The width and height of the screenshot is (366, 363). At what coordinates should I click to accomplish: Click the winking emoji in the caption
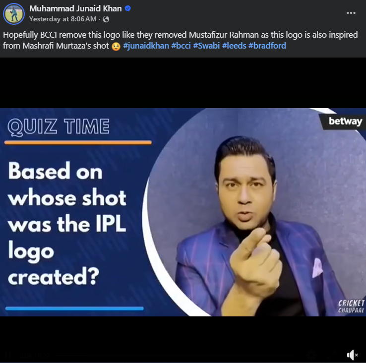(x=116, y=46)
